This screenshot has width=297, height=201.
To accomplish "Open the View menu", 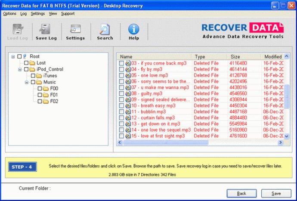I will click(53, 14).
